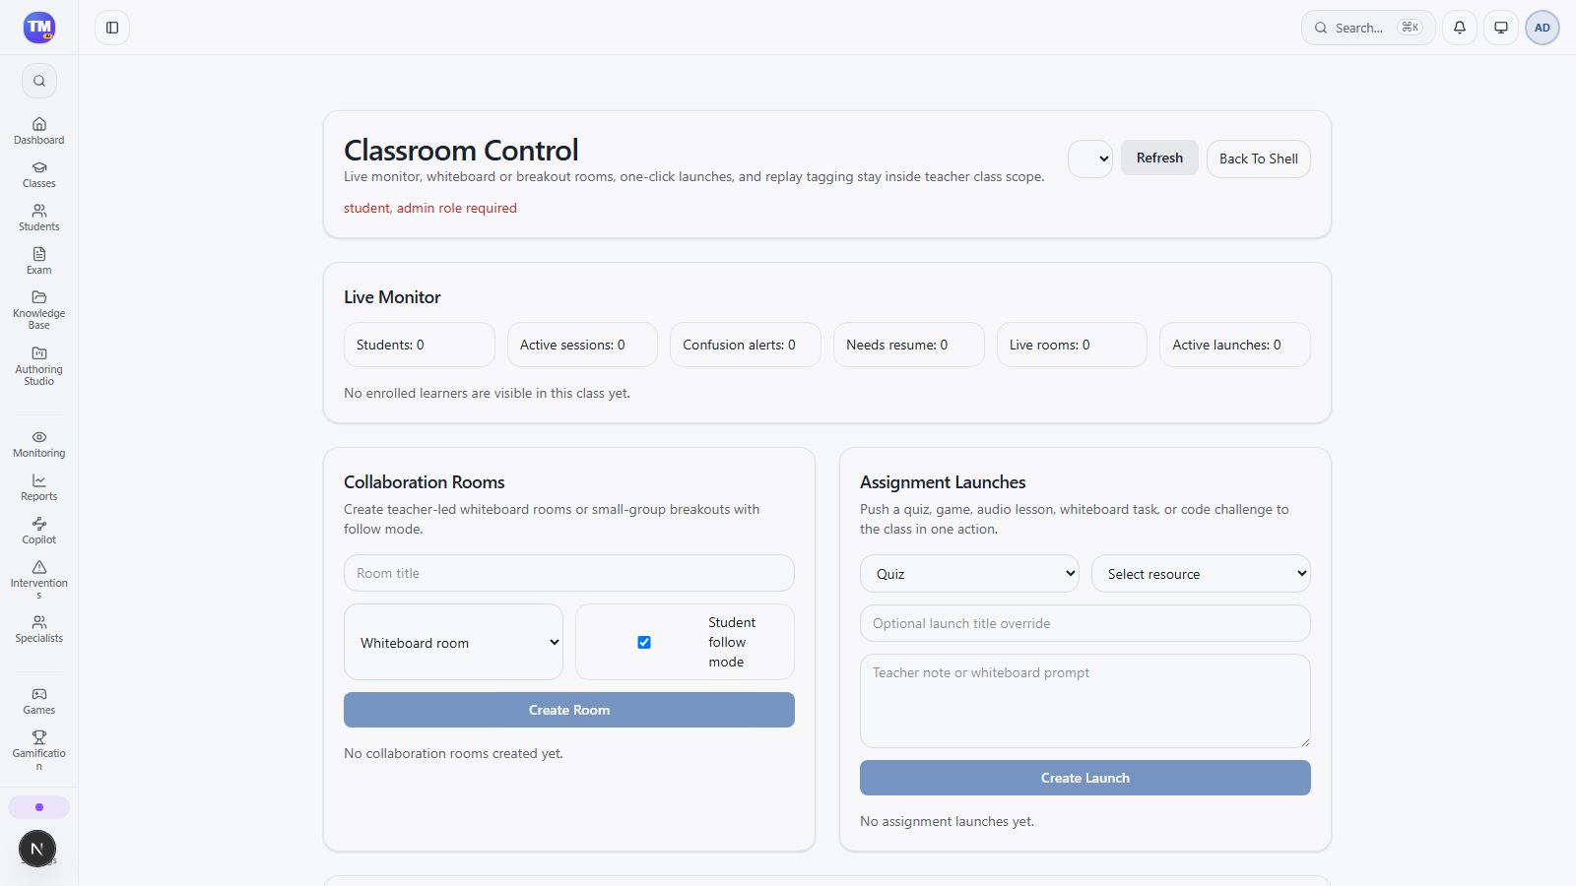Click the N circular badge at bottom-left
The image size is (1576, 886).
(37, 849)
